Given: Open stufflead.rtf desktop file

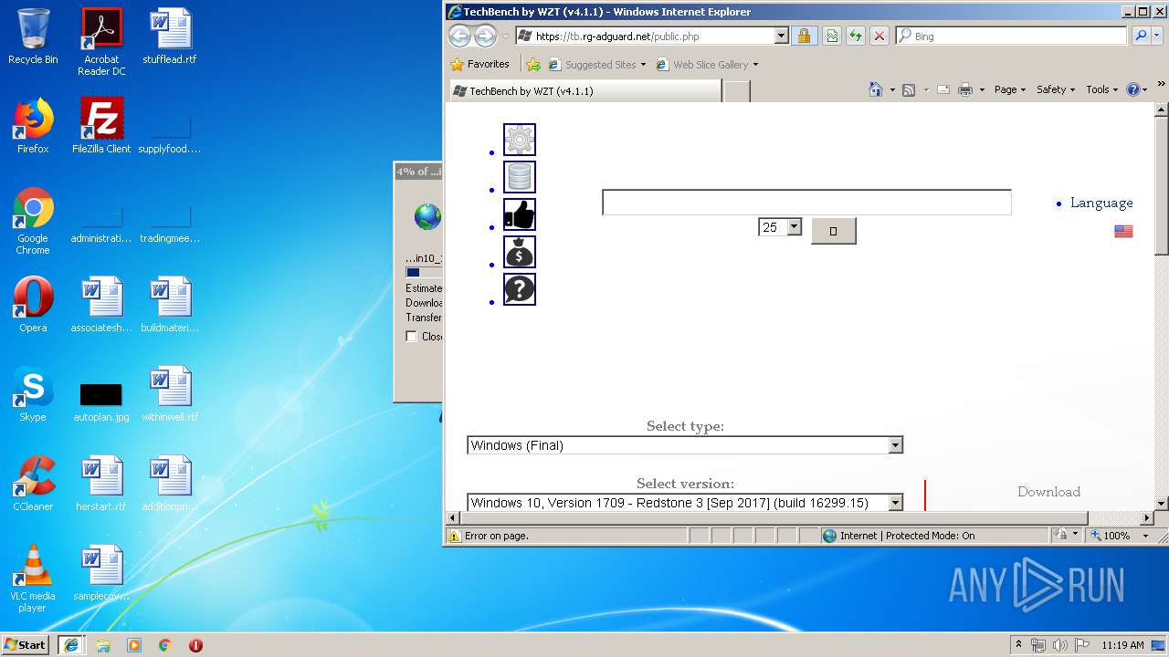Looking at the screenshot, I should pos(170,37).
